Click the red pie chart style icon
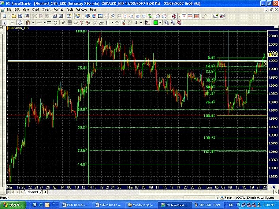 pyautogui.click(x=174, y=16)
